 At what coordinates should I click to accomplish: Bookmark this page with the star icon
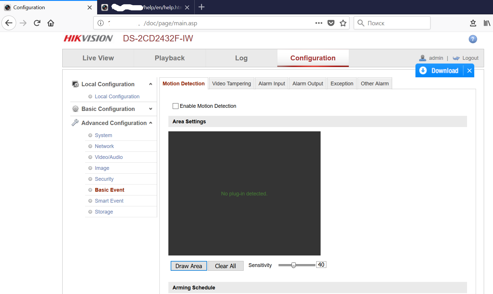pos(343,23)
